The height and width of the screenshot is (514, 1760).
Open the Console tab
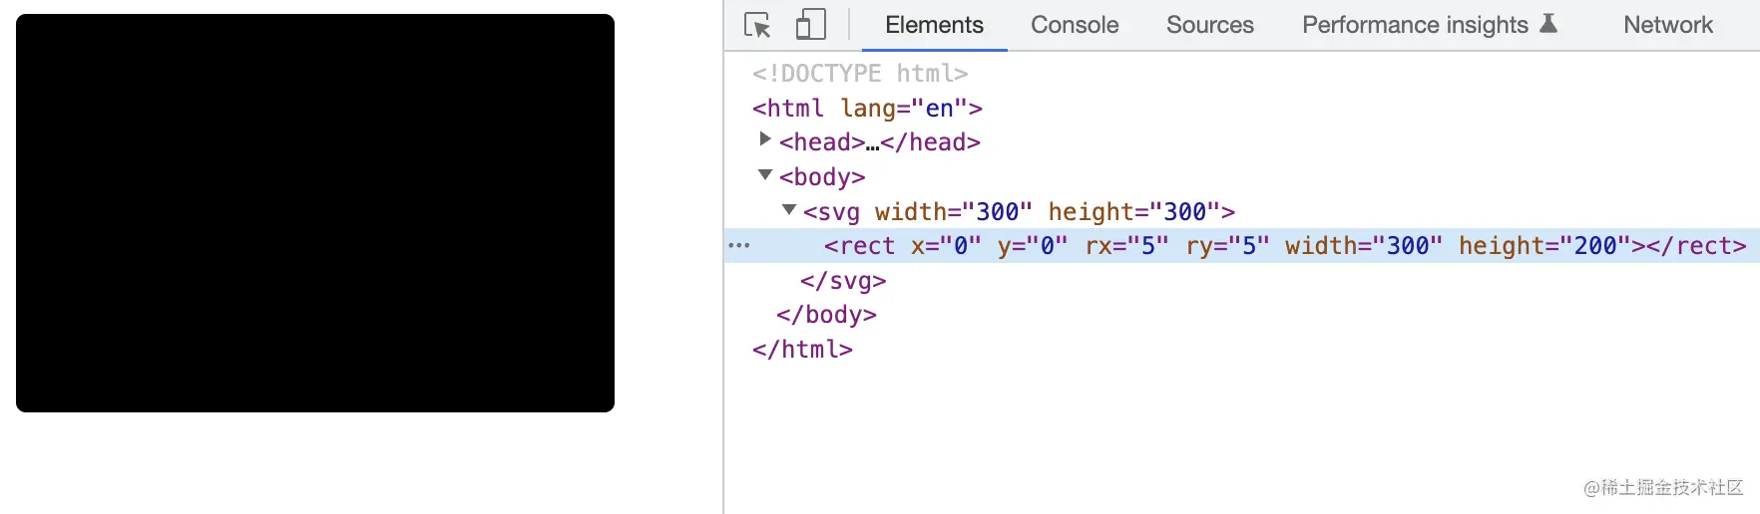point(1075,25)
